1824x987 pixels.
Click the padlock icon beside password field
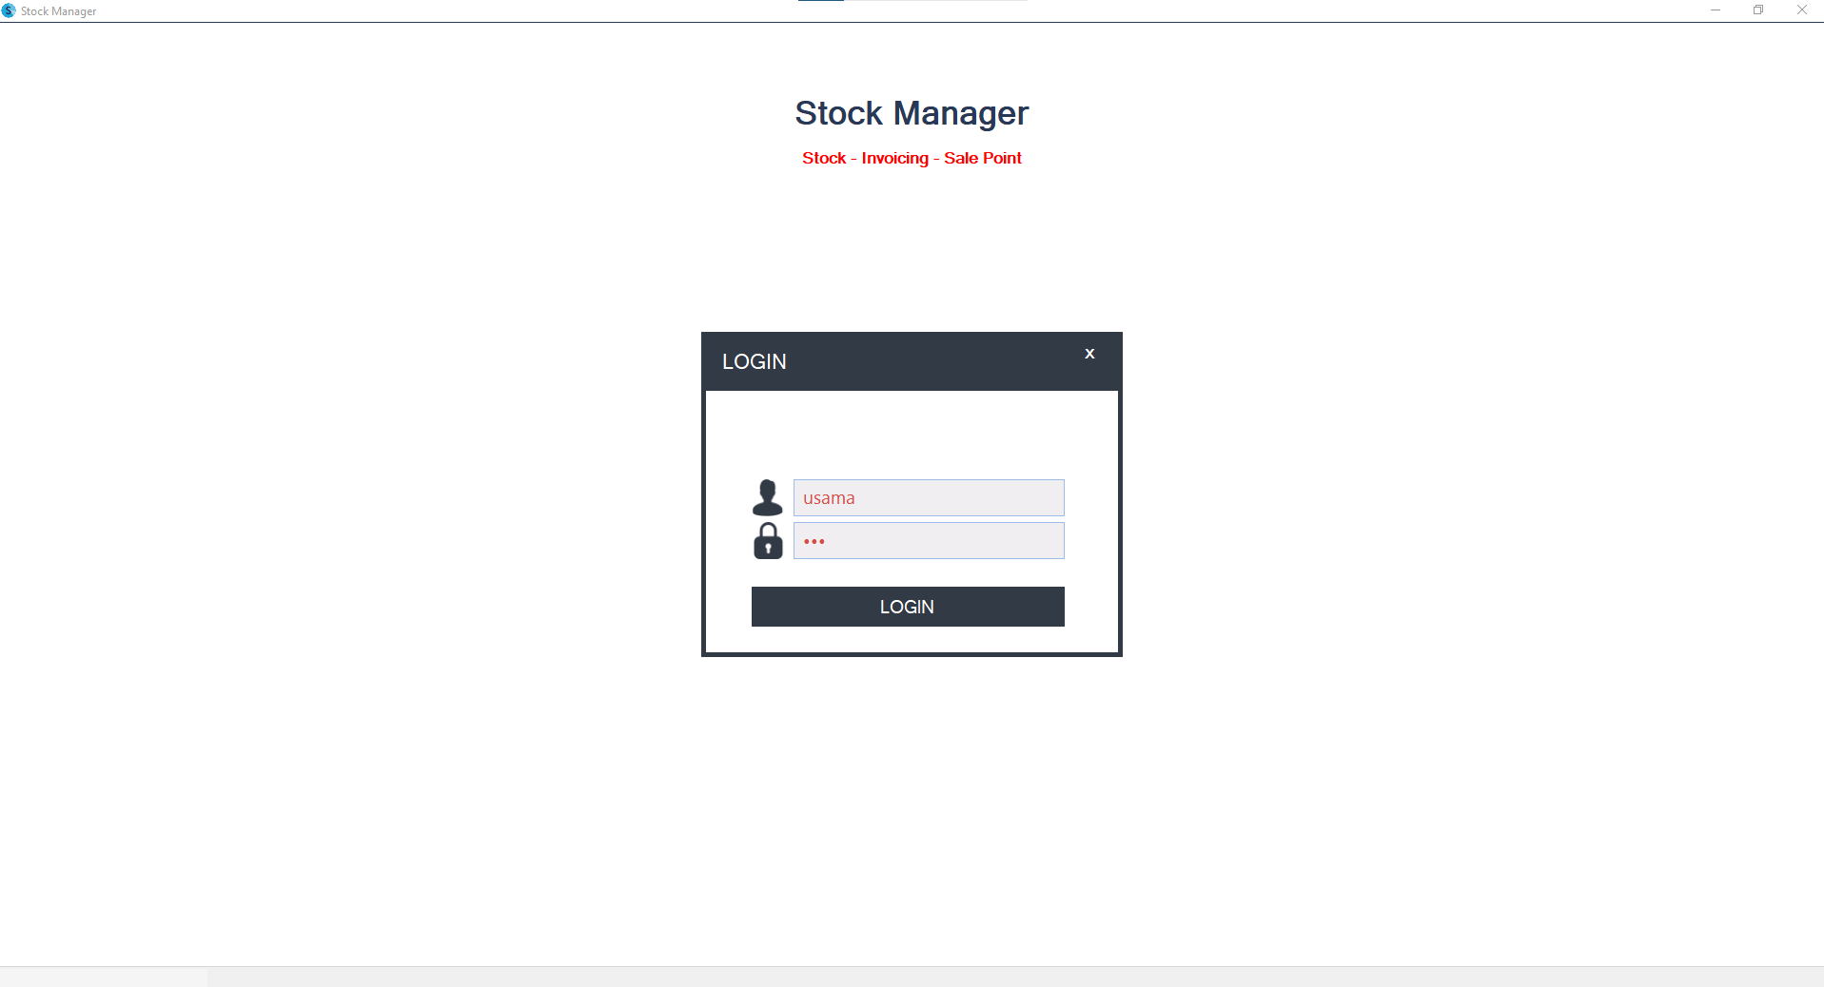(x=768, y=541)
